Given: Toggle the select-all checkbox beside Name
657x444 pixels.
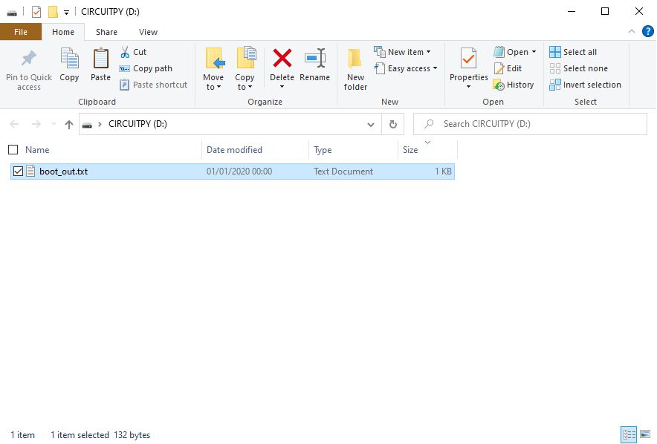Looking at the screenshot, I should 13,149.
